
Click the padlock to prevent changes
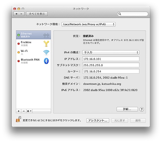point(19,119)
